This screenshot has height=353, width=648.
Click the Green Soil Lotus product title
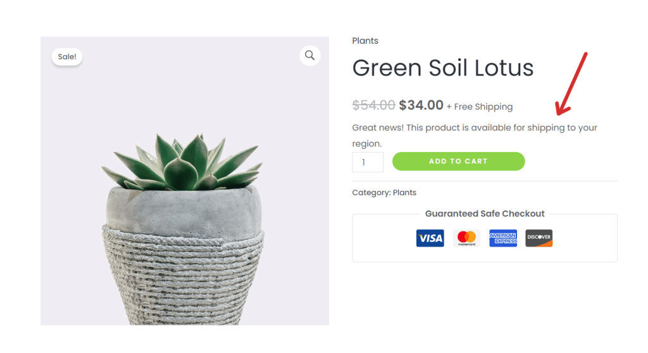443,68
